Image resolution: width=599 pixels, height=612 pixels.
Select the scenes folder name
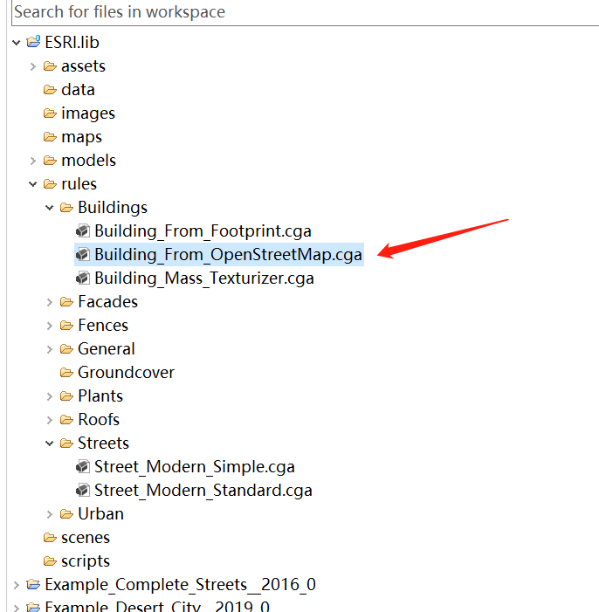[86, 538]
